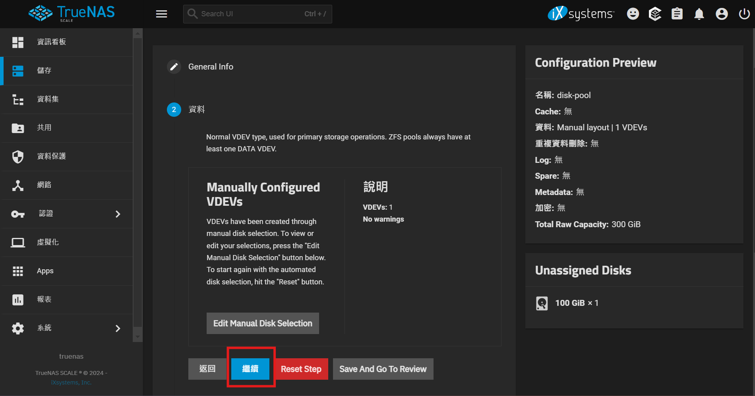Open the user account settings icon
This screenshot has height=396, width=755.
pyautogui.click(x=721, y=14)
